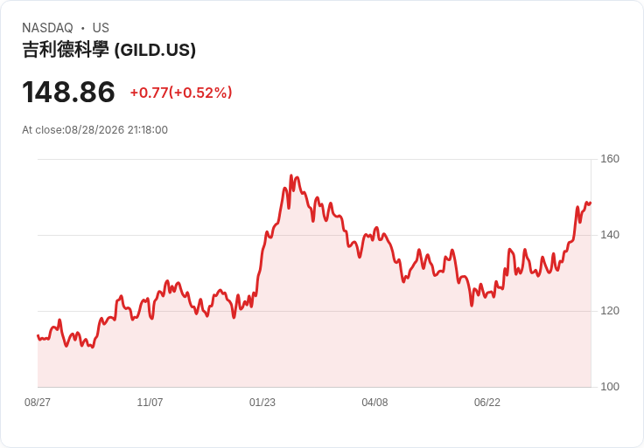
Task: Click the +0.77(+0.52%) change value
Action: [x=181, y=93]
